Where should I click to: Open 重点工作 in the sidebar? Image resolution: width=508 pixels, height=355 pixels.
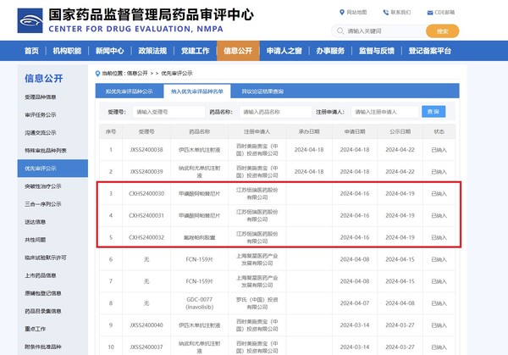(x=36, y=329)
